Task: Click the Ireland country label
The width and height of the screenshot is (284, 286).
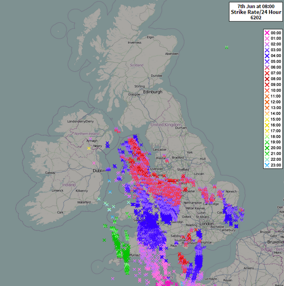Action: pyautogui.click(x=69, y=185)
